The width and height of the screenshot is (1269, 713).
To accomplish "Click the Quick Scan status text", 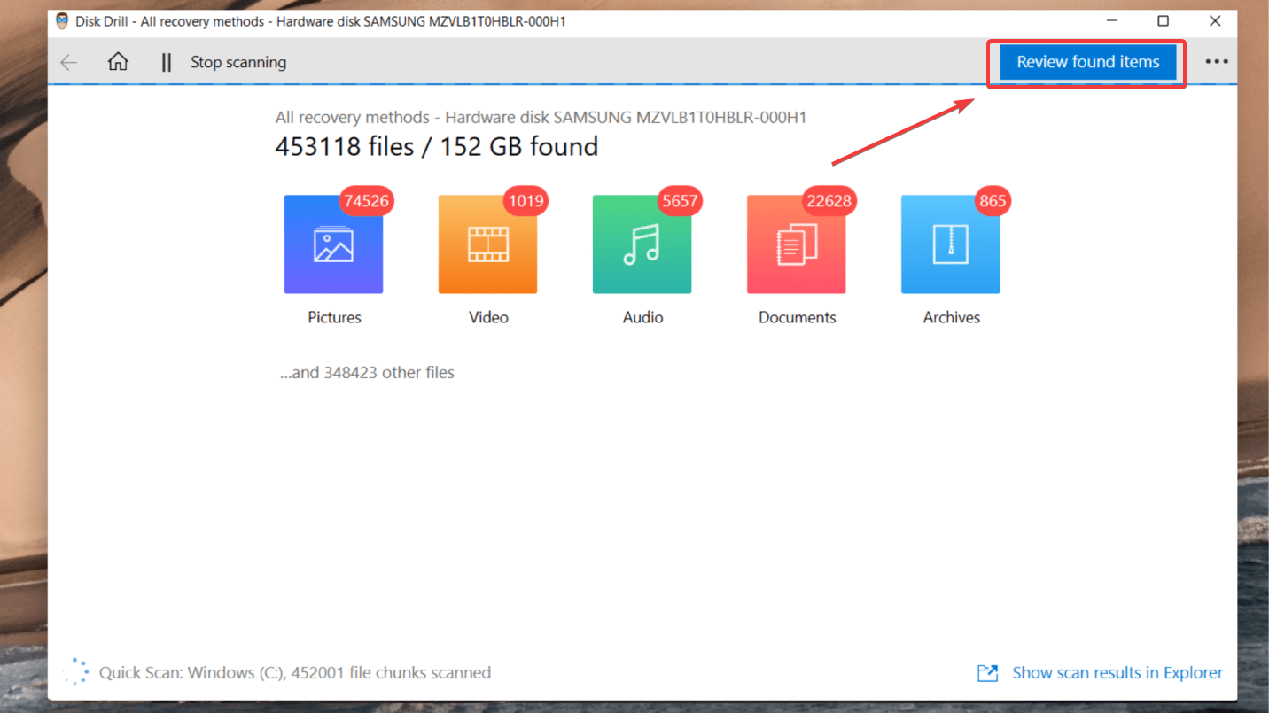I will pos(294,673).
